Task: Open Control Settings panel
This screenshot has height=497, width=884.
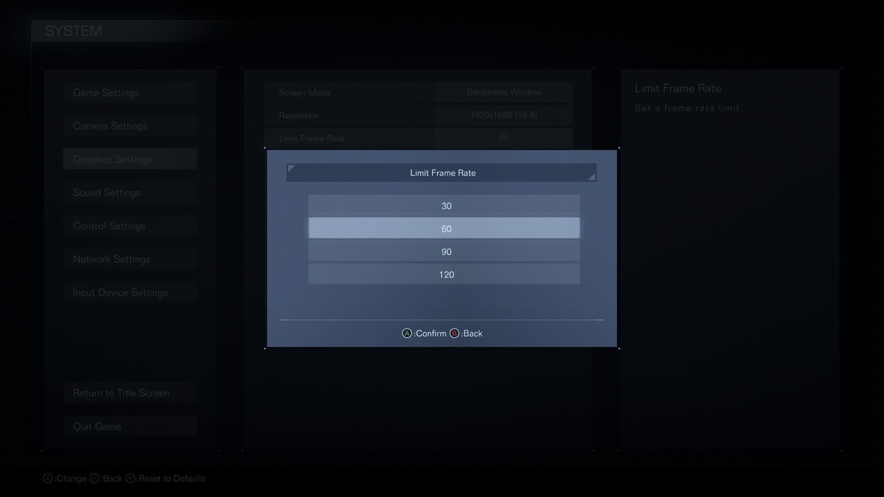Action: [x=109, y=226]
